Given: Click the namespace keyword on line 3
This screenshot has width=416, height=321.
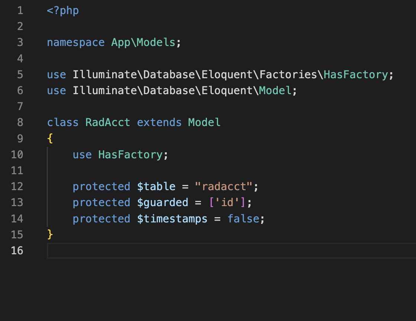Looking at the screenshot, I should coord(75,42).
